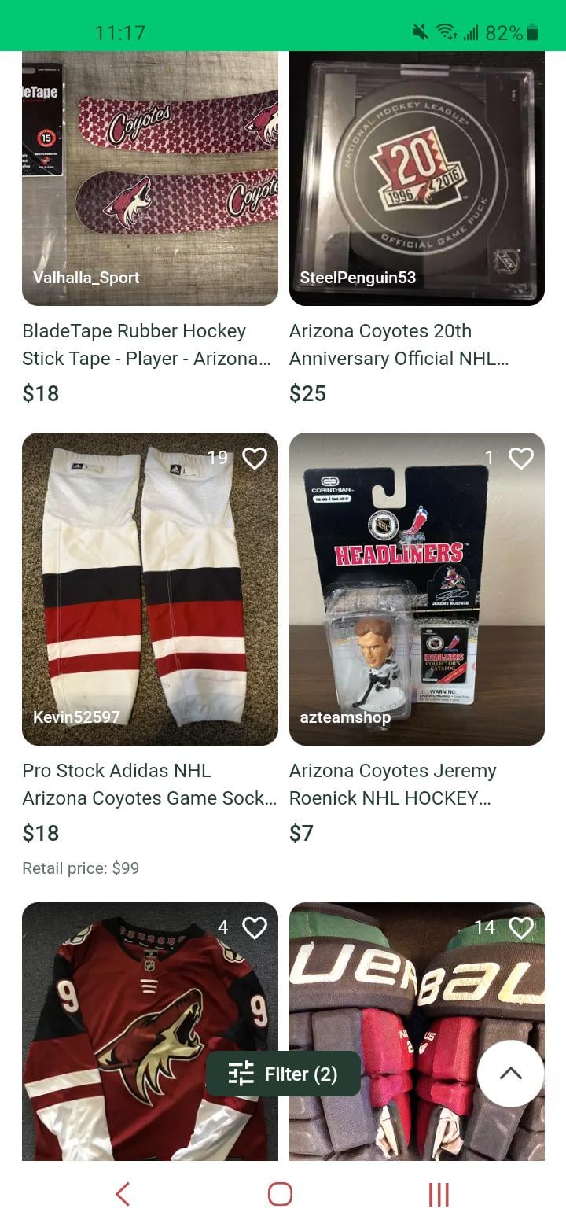Tap the Android back navigation arrow
Viewport: 566px width, 1227px height.
pos(123,1194)
